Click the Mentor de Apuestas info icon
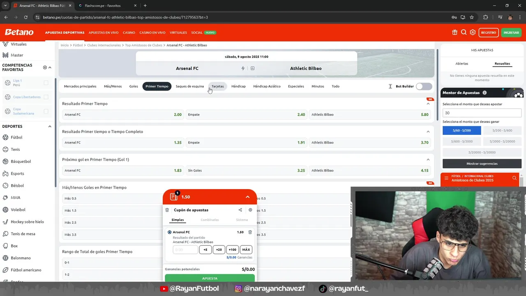 tap(484, 93)
